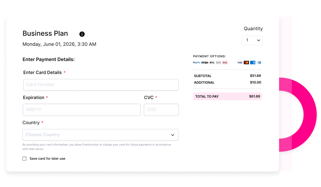Screen dimensions: 321x187
Task: Click the chevron arrow in the Country field
Action: click(x=173, y=135)
